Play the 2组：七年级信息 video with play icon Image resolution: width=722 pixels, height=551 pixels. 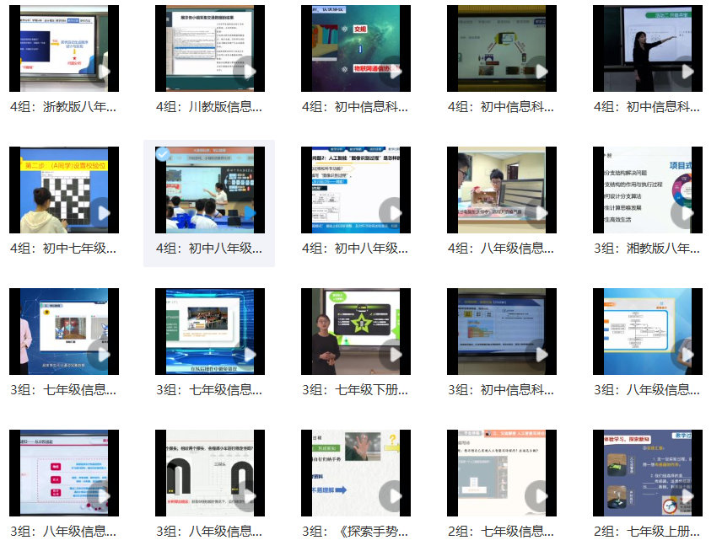[x=540, y=496]
